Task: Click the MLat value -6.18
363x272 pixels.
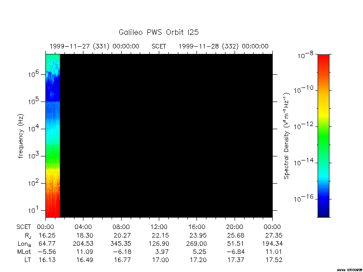Action: click(x=121, y=252)
